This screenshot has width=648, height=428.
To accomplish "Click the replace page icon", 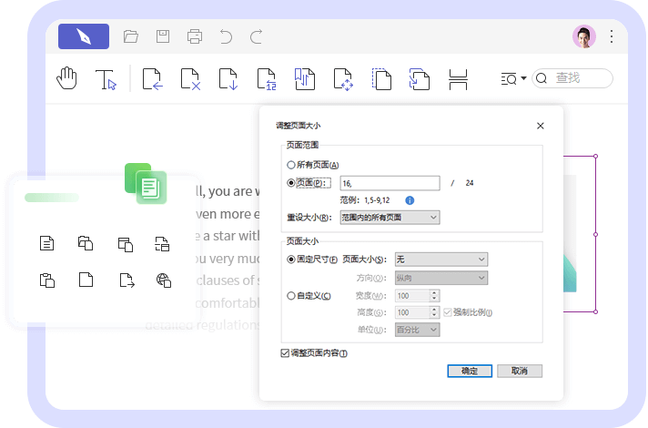I will click(x=267, y=79).
